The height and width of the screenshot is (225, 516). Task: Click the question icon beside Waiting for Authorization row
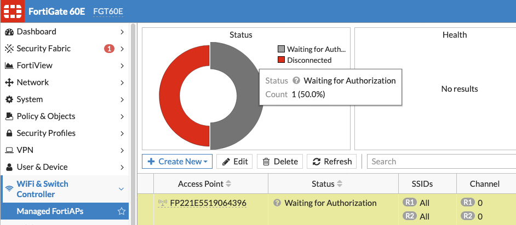(277, 203)
